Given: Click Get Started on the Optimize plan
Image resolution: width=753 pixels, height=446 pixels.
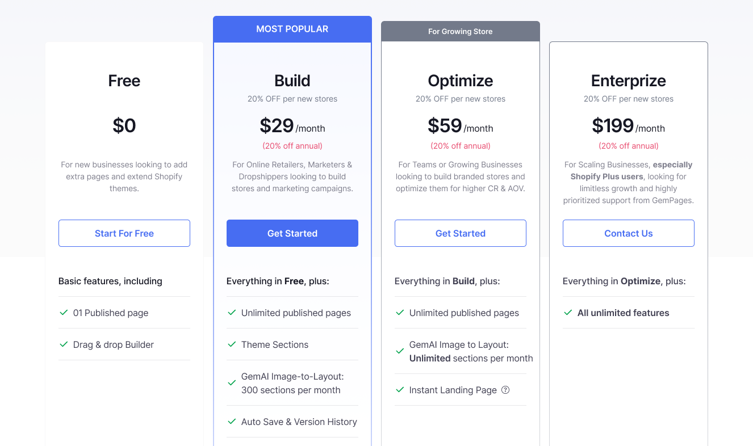Looking at the screenshot, I should pyautogui.click(x=460, y=233).
